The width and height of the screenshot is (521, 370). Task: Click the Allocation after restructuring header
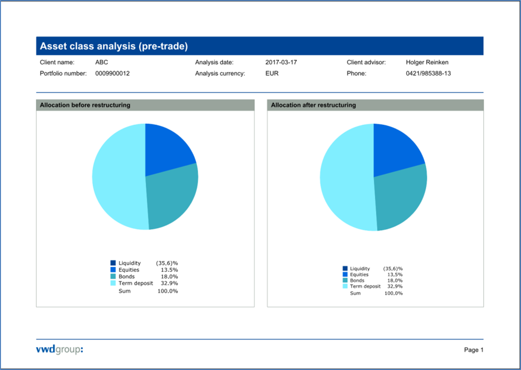(x=313, y=105)
